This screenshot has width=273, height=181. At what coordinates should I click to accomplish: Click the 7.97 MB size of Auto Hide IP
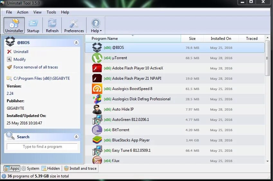point(192,110)
